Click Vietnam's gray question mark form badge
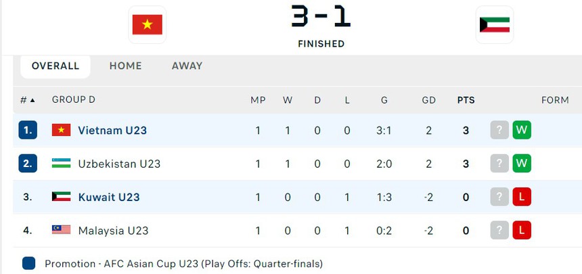Image resolution: width=582 pixels, height=274 pixels. pyautogui.click(x=499, y=130)
